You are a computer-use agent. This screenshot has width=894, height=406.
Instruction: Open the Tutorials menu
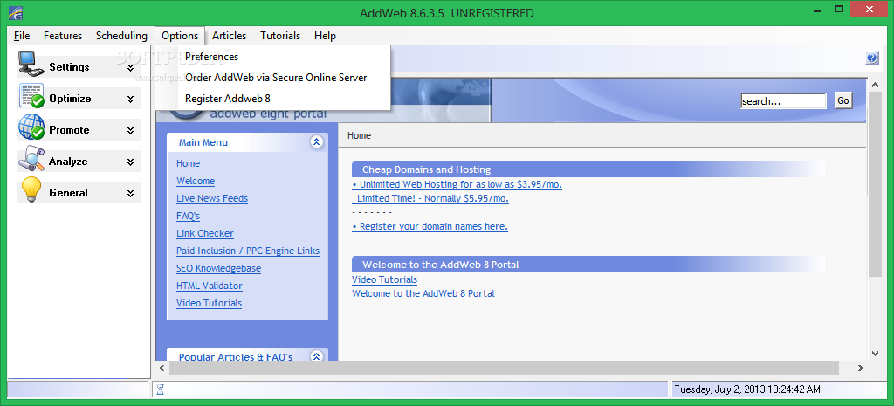click(280, 36)
